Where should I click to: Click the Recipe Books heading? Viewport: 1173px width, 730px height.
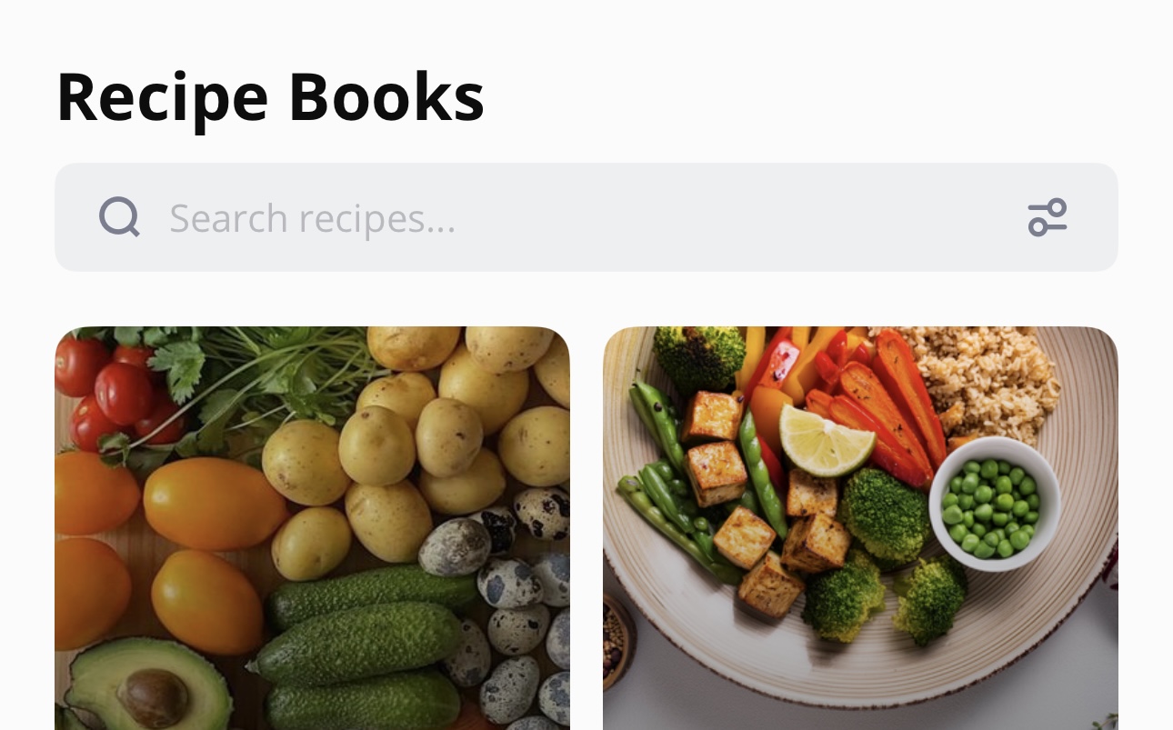coord(270,97)
